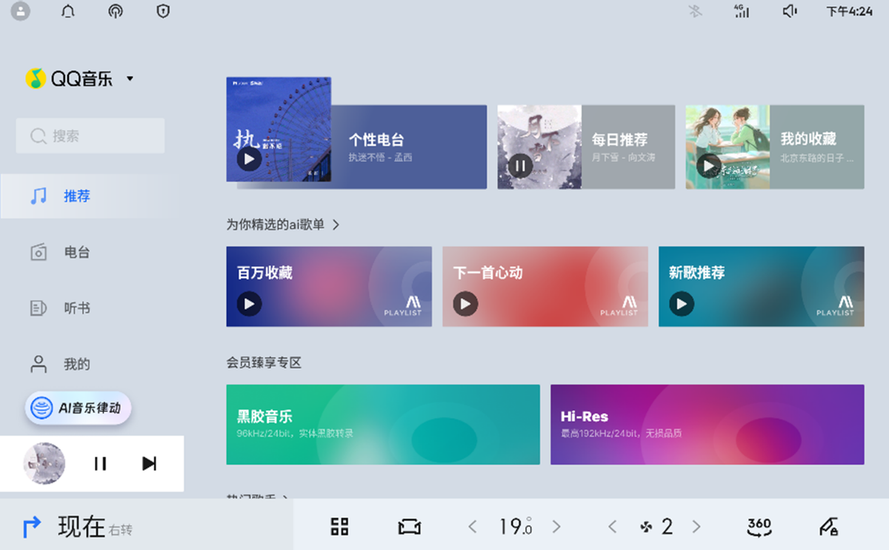
Task: Tap the volume speaker icon
Action: click(790, 11)
